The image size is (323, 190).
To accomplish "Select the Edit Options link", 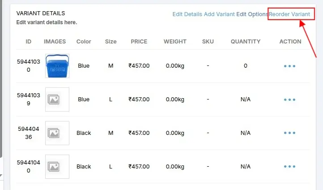I will tap(252, 14).
